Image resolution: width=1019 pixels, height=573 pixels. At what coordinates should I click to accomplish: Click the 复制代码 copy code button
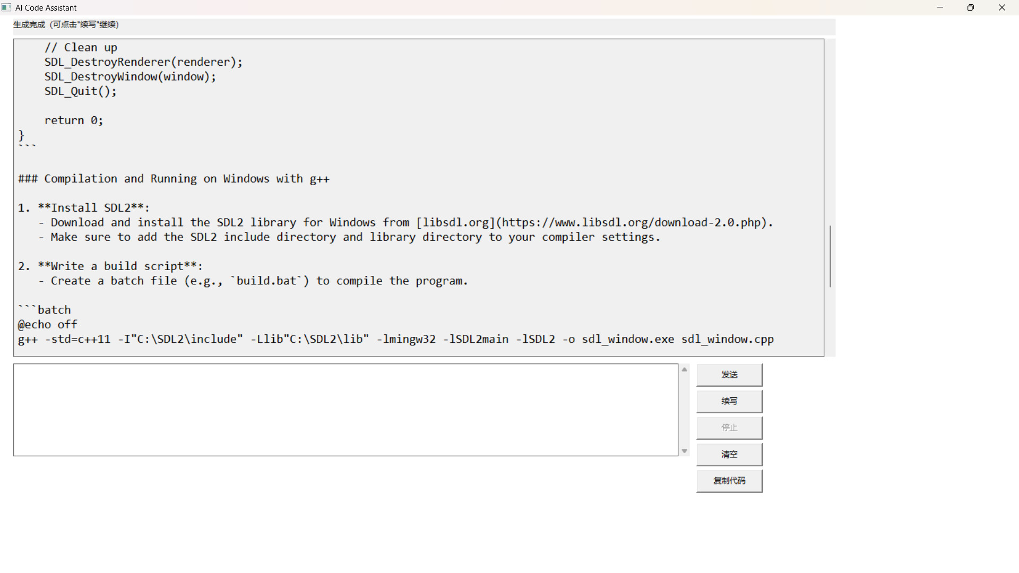click(x=729, y=481)
